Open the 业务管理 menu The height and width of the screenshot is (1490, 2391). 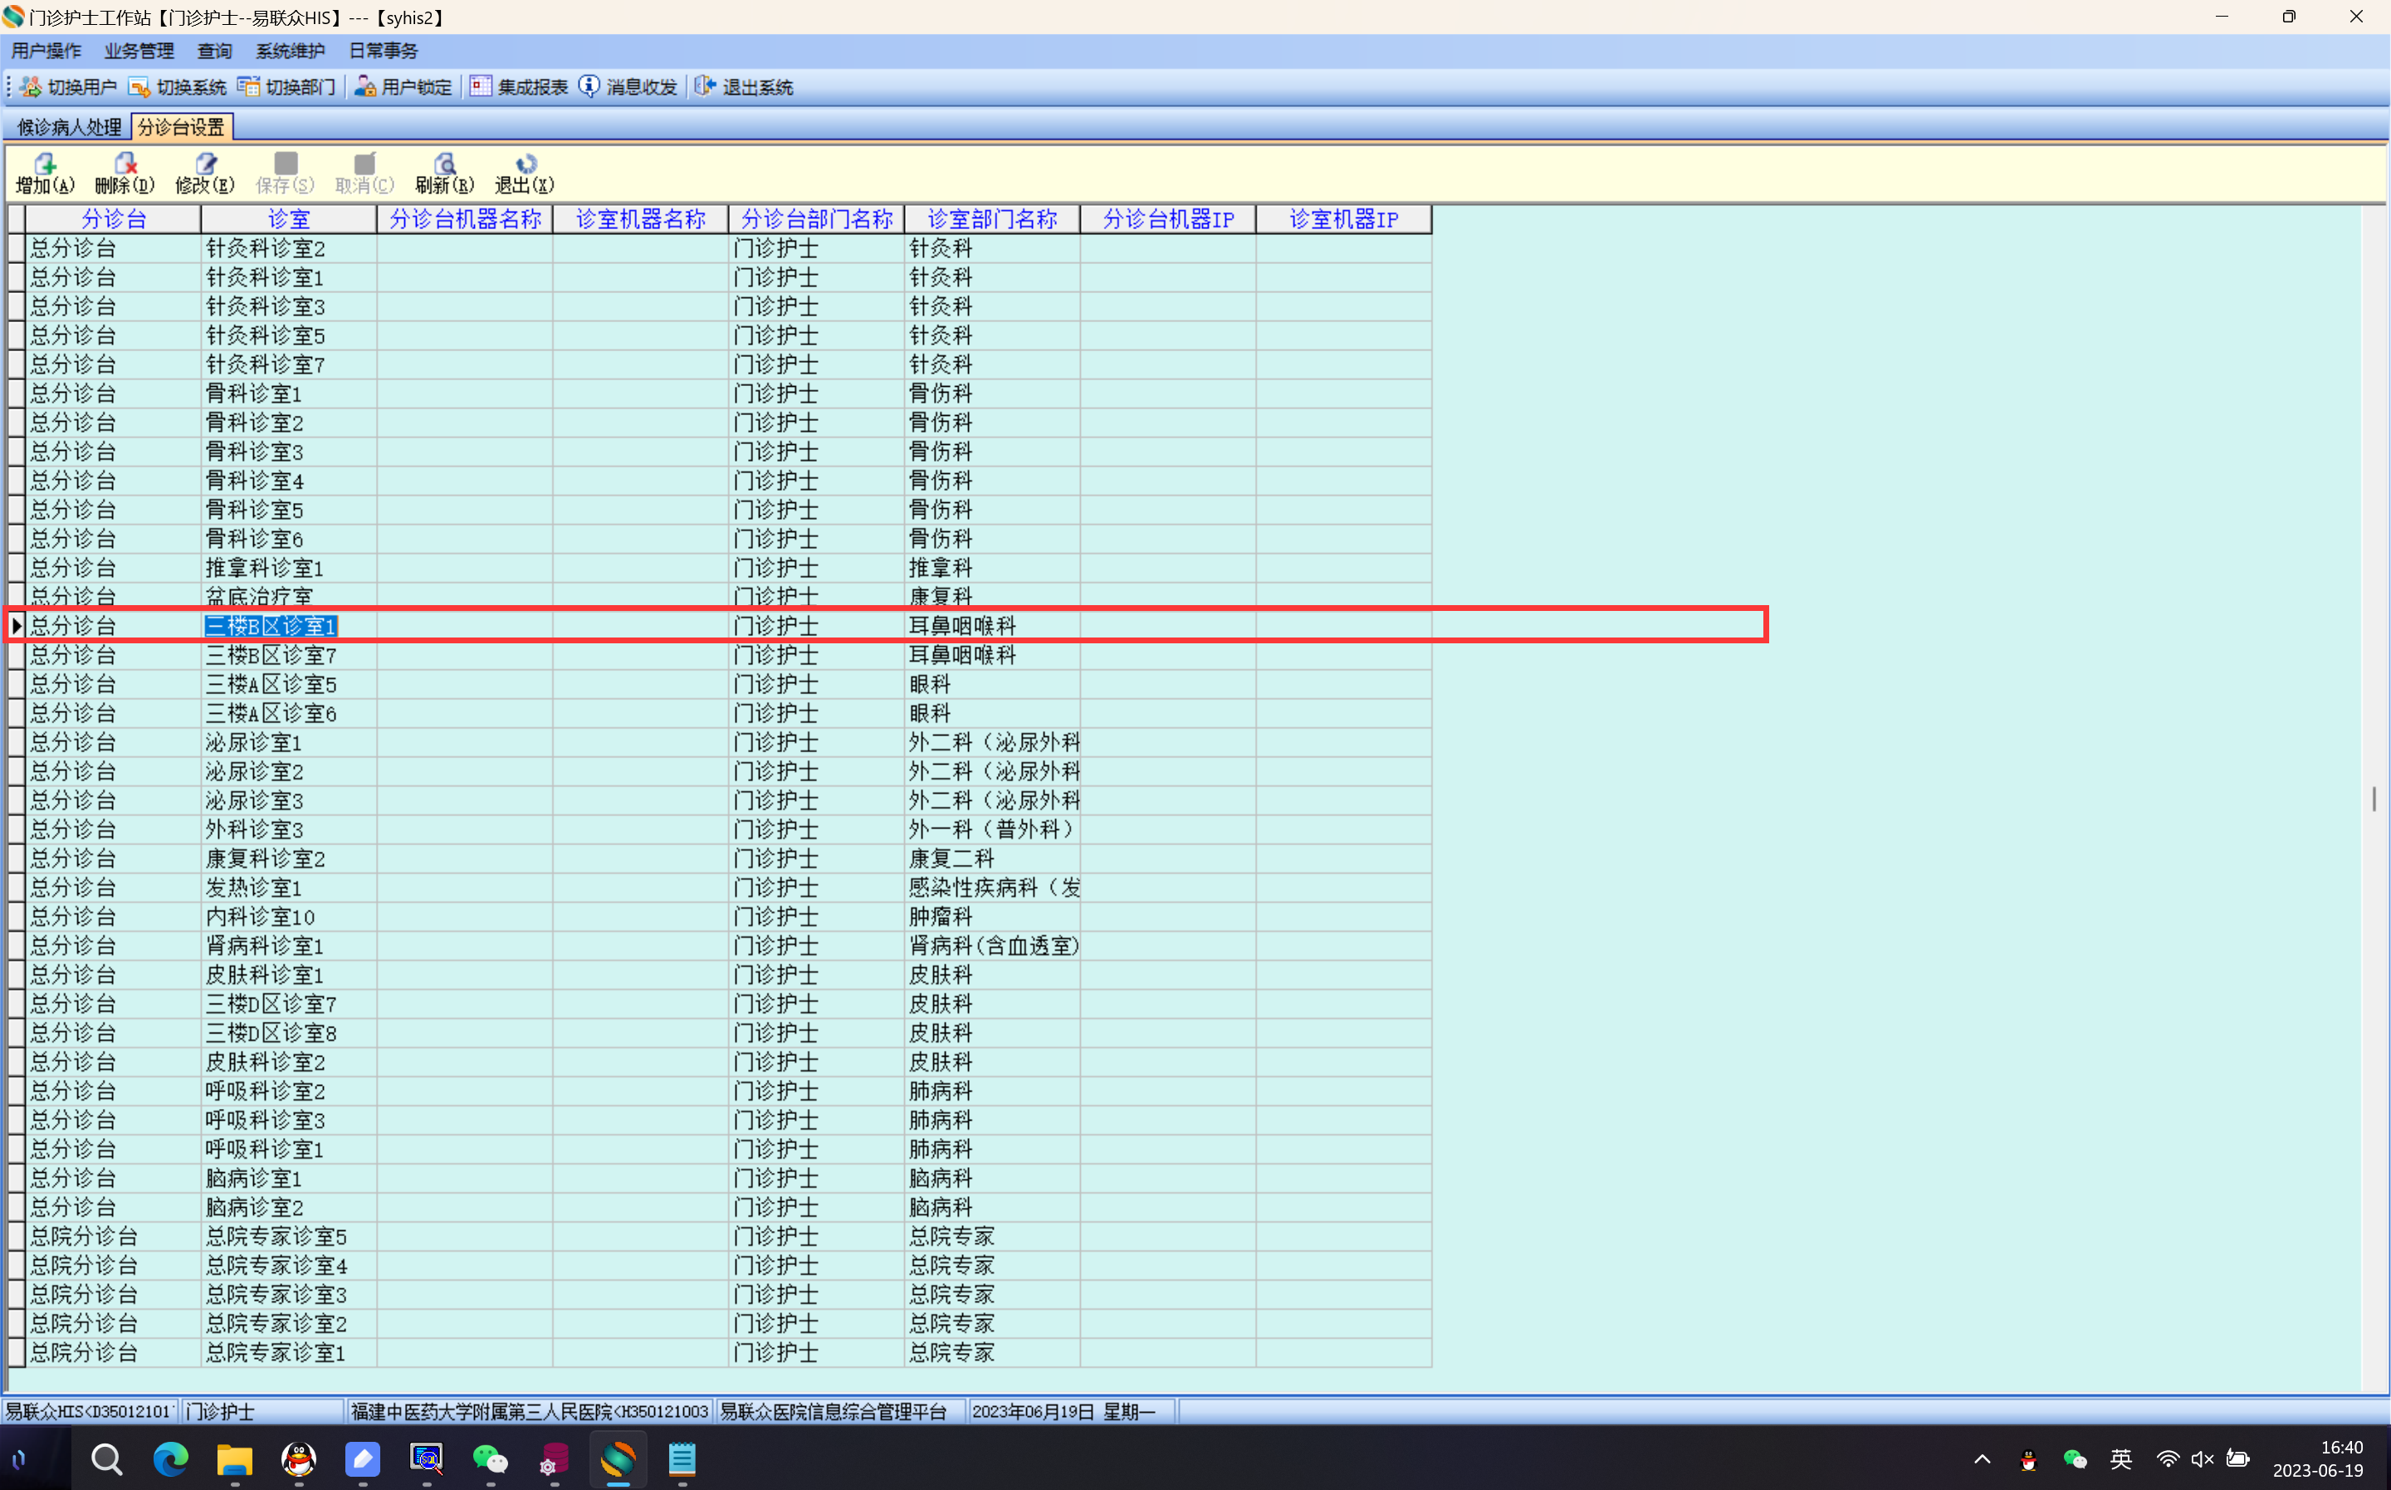[139, 51]
